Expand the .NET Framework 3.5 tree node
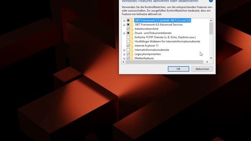 (x=124, y=21)
